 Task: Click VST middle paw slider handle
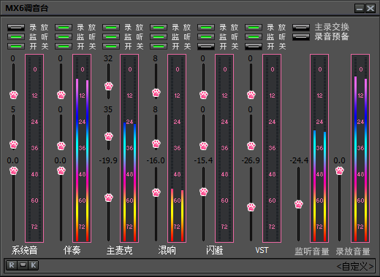click(251, 146)
